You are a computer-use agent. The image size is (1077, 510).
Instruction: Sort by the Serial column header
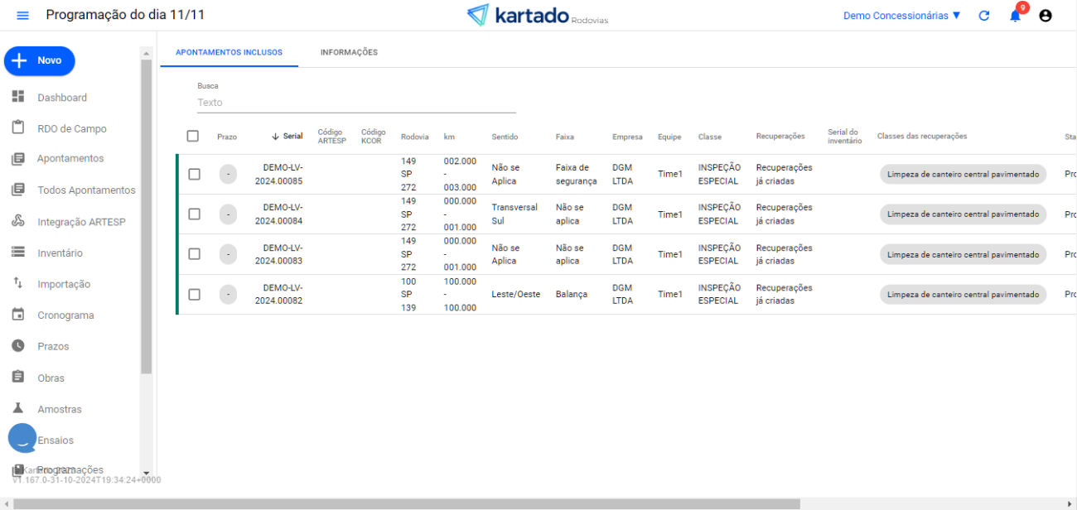tap(287, 136)
